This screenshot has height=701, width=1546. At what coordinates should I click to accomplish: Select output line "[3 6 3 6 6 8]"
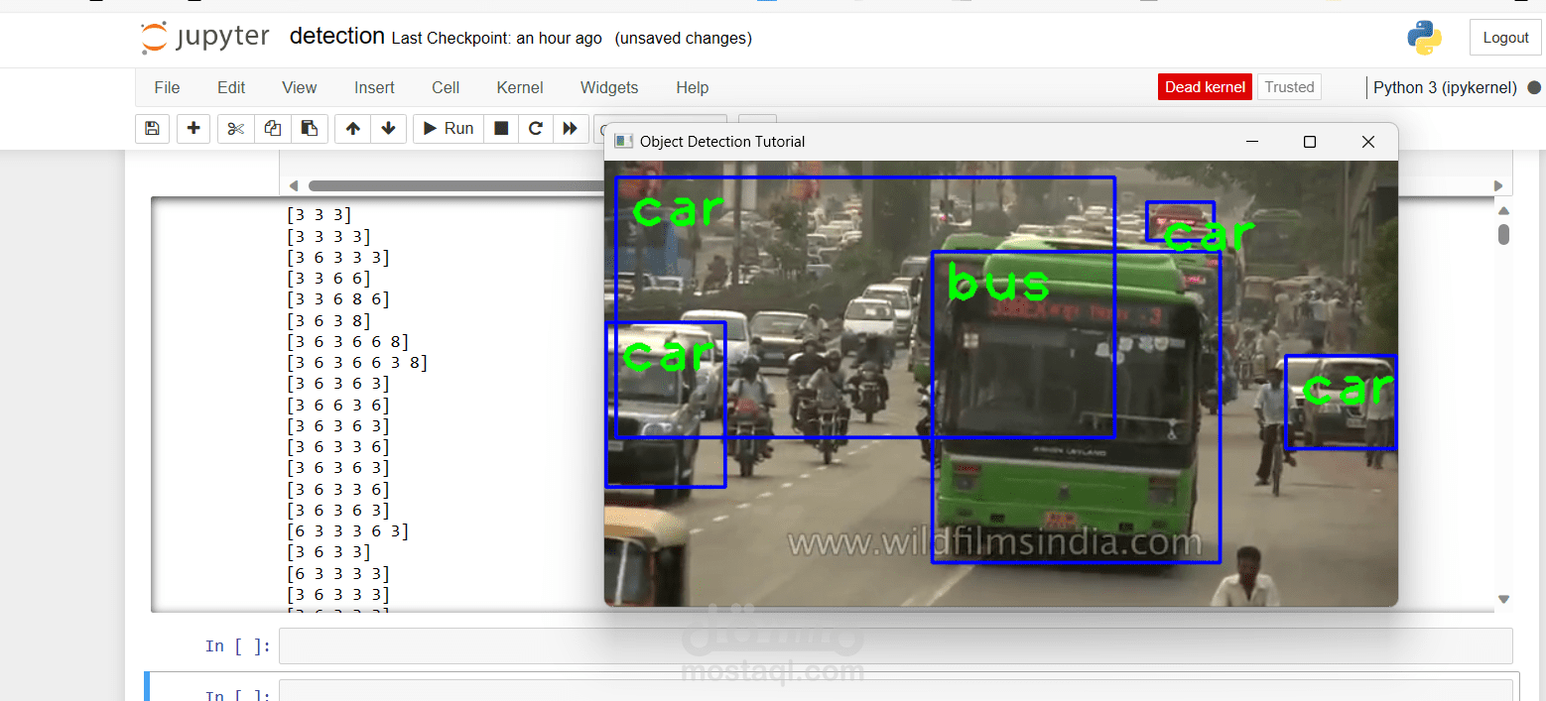point(347,341)
